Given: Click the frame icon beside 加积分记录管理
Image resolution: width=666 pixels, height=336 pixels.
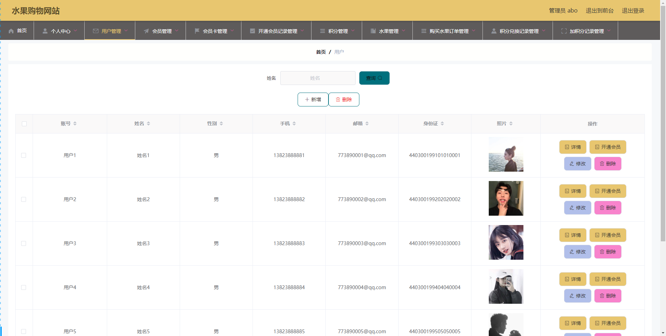Looking at the screenshot, I should tap(564, 31).
